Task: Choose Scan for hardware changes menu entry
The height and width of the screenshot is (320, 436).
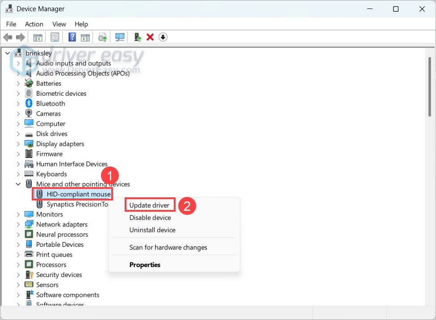Action: tap(168, 247)
